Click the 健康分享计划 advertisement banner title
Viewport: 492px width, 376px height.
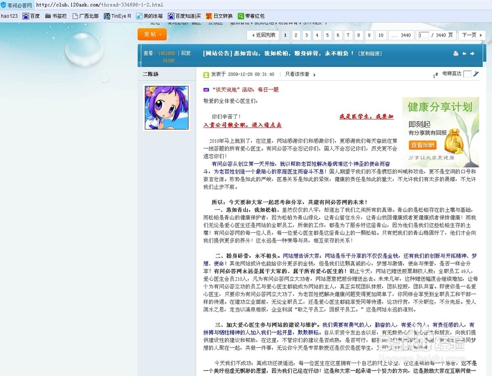pyautogui.click(x=440, y=107)
